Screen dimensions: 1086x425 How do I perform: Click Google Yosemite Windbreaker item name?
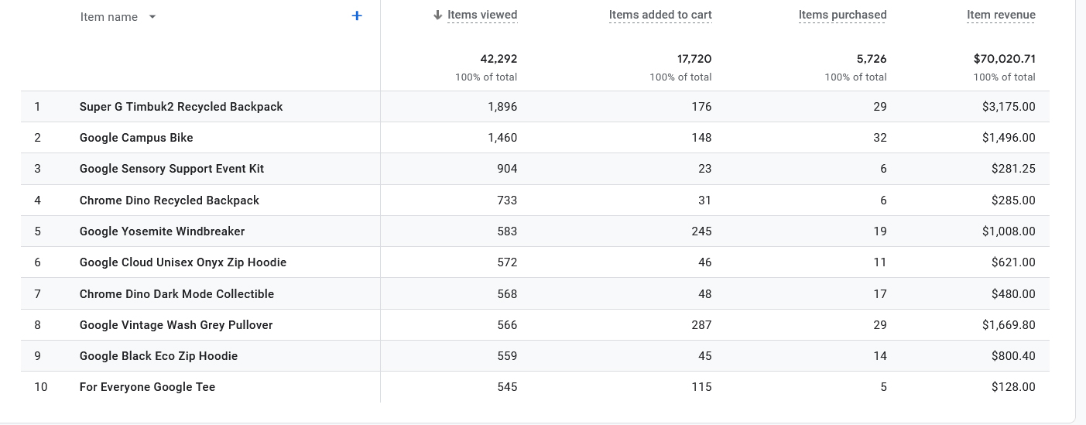(x=162, y=231)
